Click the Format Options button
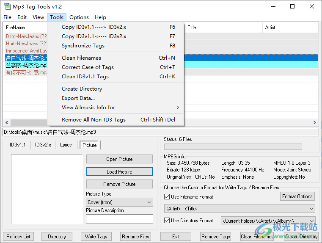The image size is (322, 243). [x=297, y=196]
